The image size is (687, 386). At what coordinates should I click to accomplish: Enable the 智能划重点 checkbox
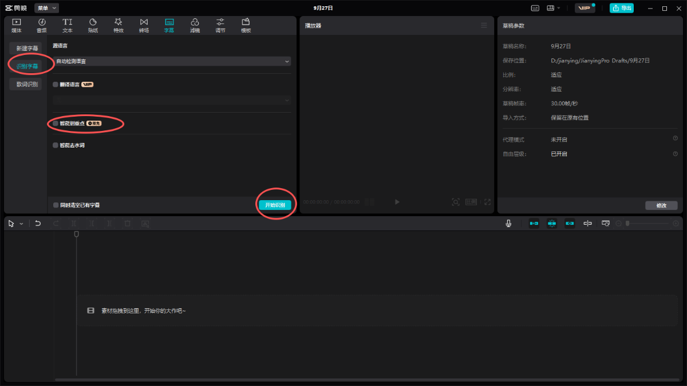click(56, 124)
